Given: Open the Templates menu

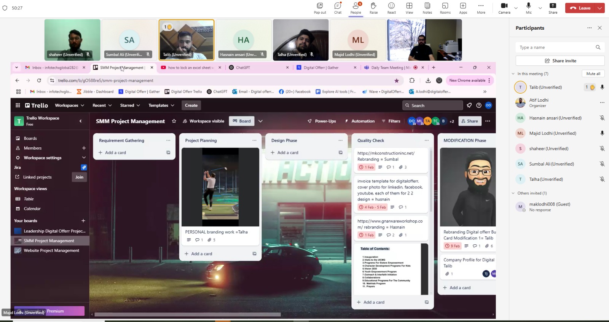Looking at the screenshot, I should 161,105.
